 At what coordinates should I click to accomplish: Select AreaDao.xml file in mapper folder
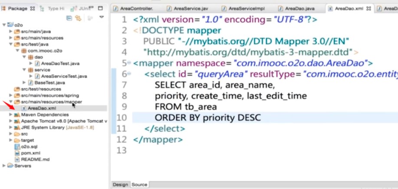(x=41, y=108)
